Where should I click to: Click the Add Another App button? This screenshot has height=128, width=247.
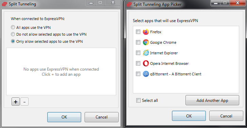(212, 100)
